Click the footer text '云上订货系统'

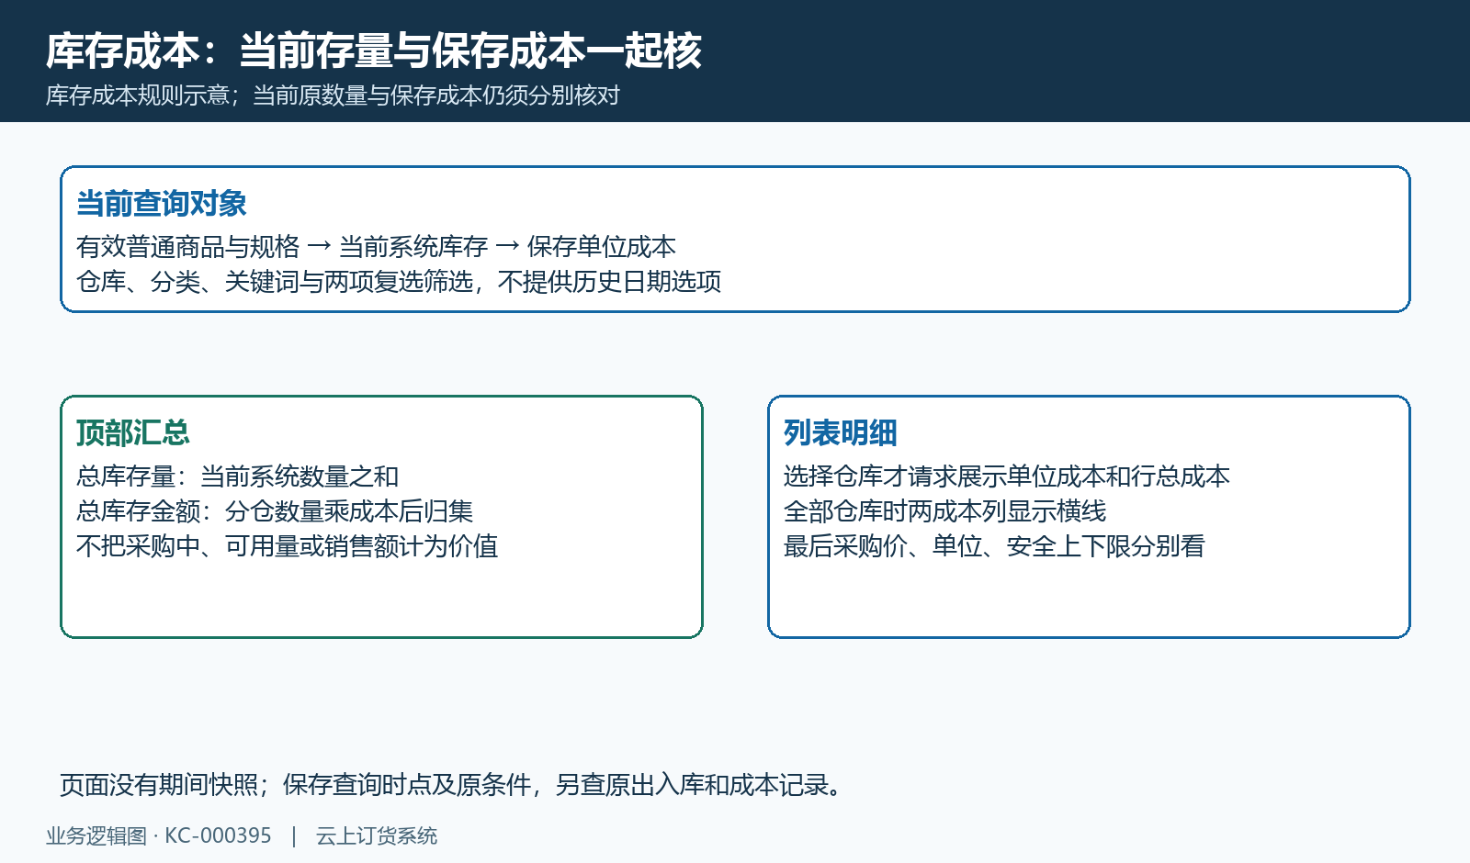tap(377, 835)
